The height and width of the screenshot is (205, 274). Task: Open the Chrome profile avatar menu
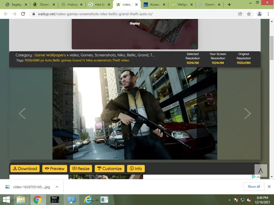(x=260, y=14)
